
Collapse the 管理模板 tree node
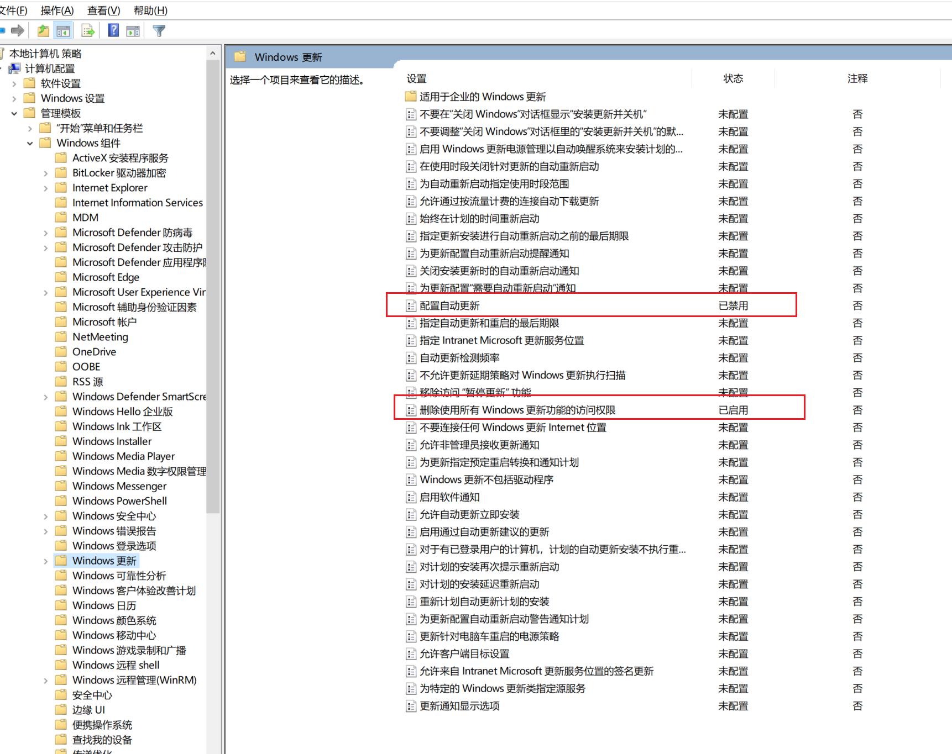click(x=14, y=113)
